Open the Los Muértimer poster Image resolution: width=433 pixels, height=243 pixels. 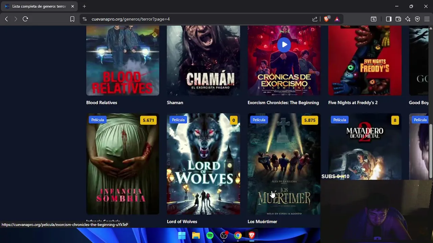pos(284,164)
